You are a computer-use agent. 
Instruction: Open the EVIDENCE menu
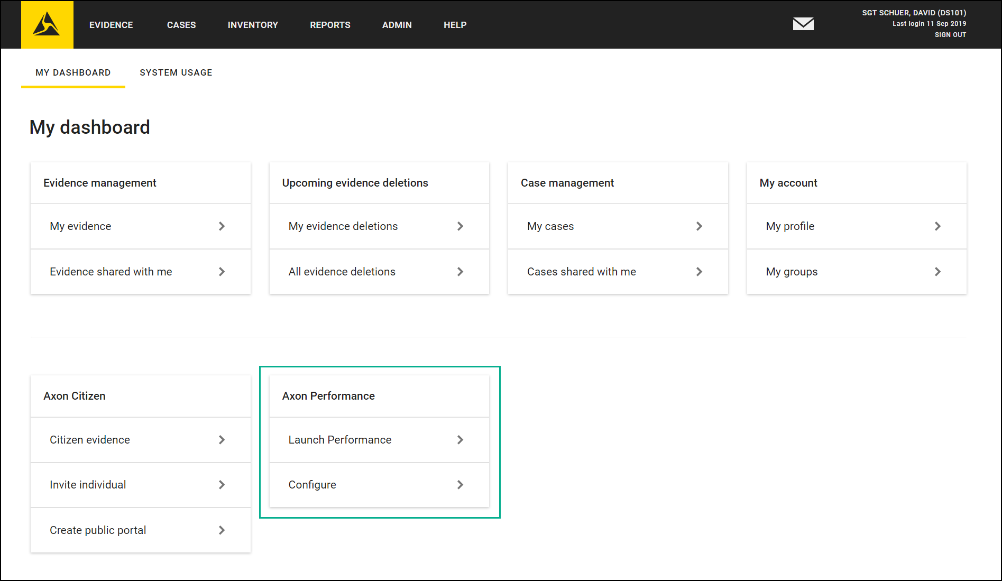point(111,24)
